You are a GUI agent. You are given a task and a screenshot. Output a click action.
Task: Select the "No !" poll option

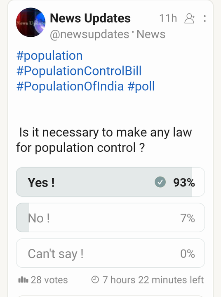[x=110, y=218]
